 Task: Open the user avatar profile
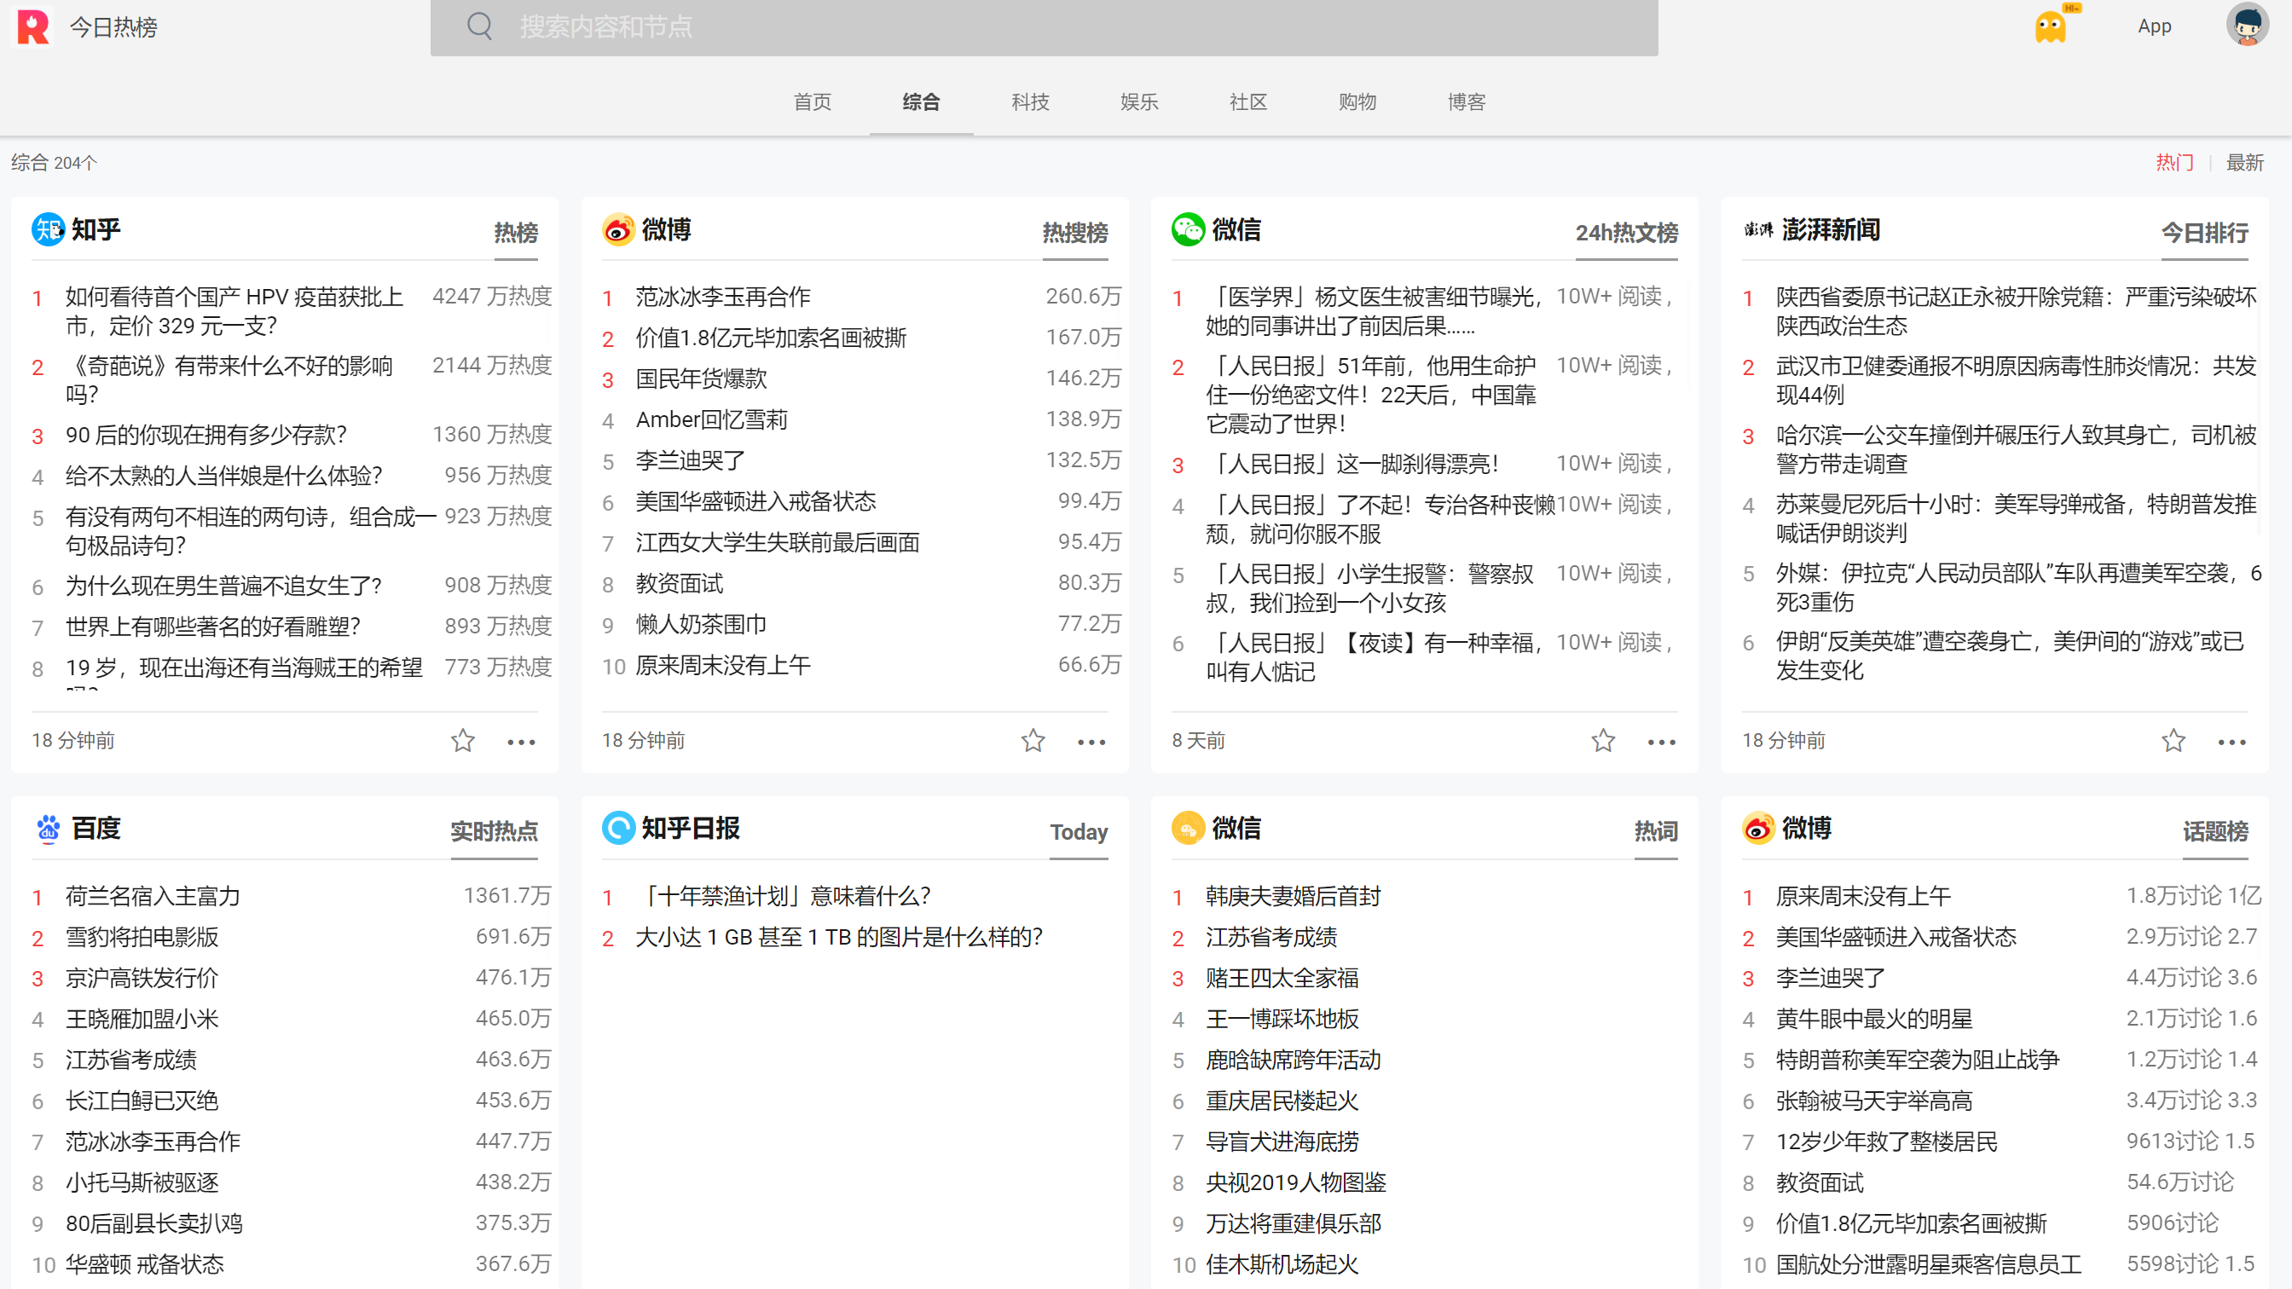pyautogui.click(x=2247, y=25)
